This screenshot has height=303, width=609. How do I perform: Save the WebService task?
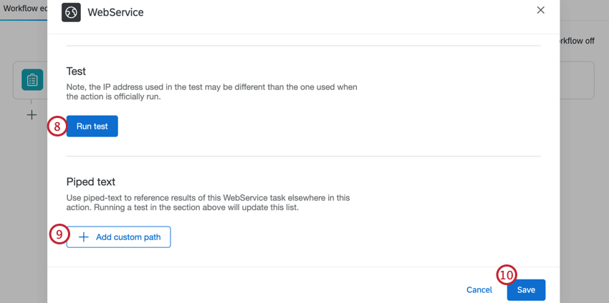526,289
